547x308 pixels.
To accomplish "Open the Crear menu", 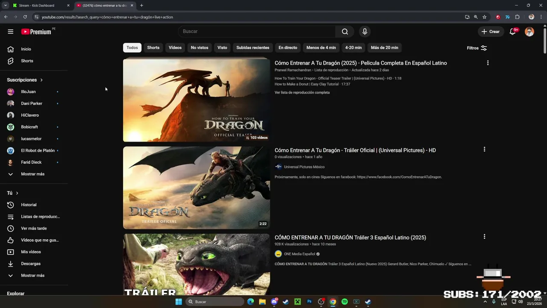I will [490, 32].
